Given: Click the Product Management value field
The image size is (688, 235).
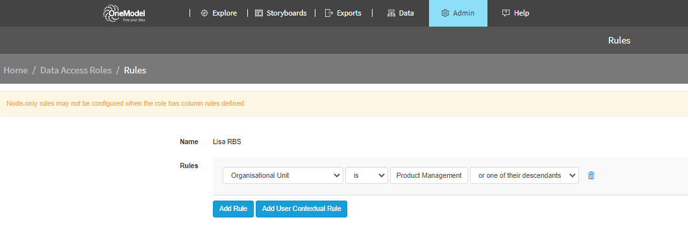Looking at the screenshot, I should 428,175.
